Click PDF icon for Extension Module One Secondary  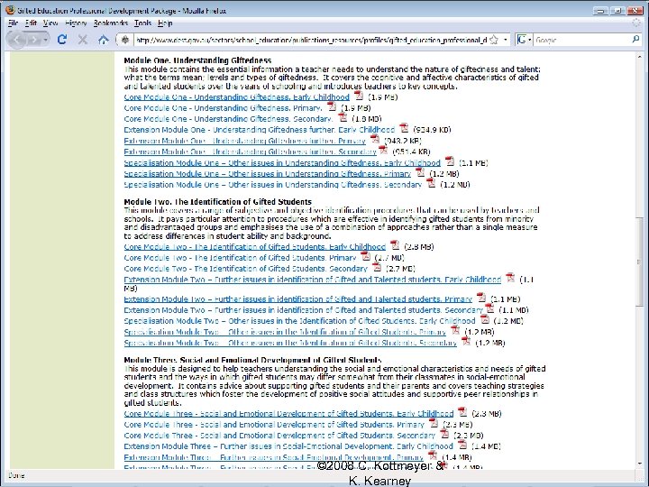pyautogui.click(x=383, y=150)
